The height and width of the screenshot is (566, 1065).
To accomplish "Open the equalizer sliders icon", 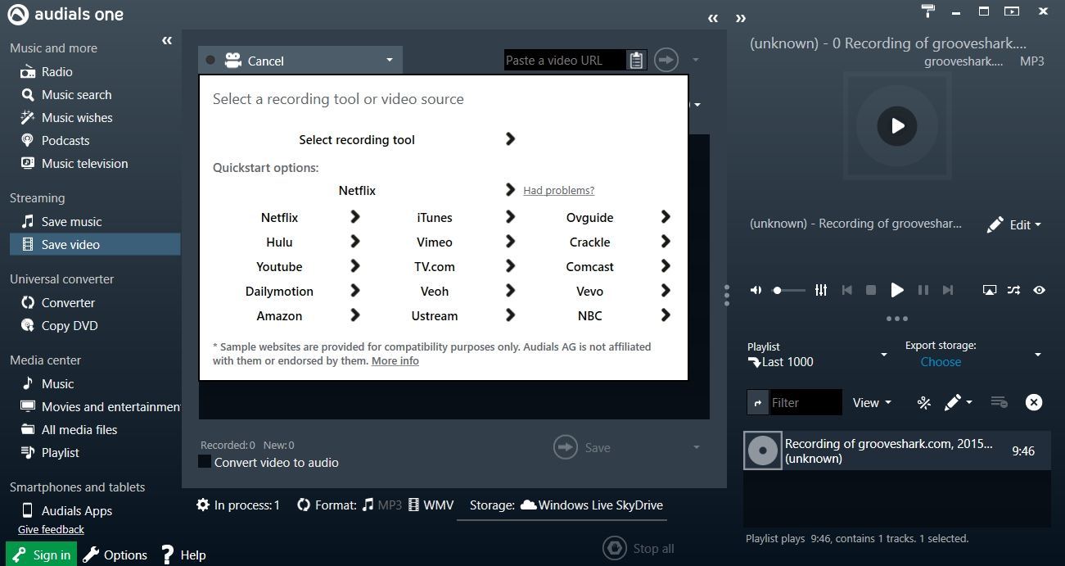I will tap(821, 290).
